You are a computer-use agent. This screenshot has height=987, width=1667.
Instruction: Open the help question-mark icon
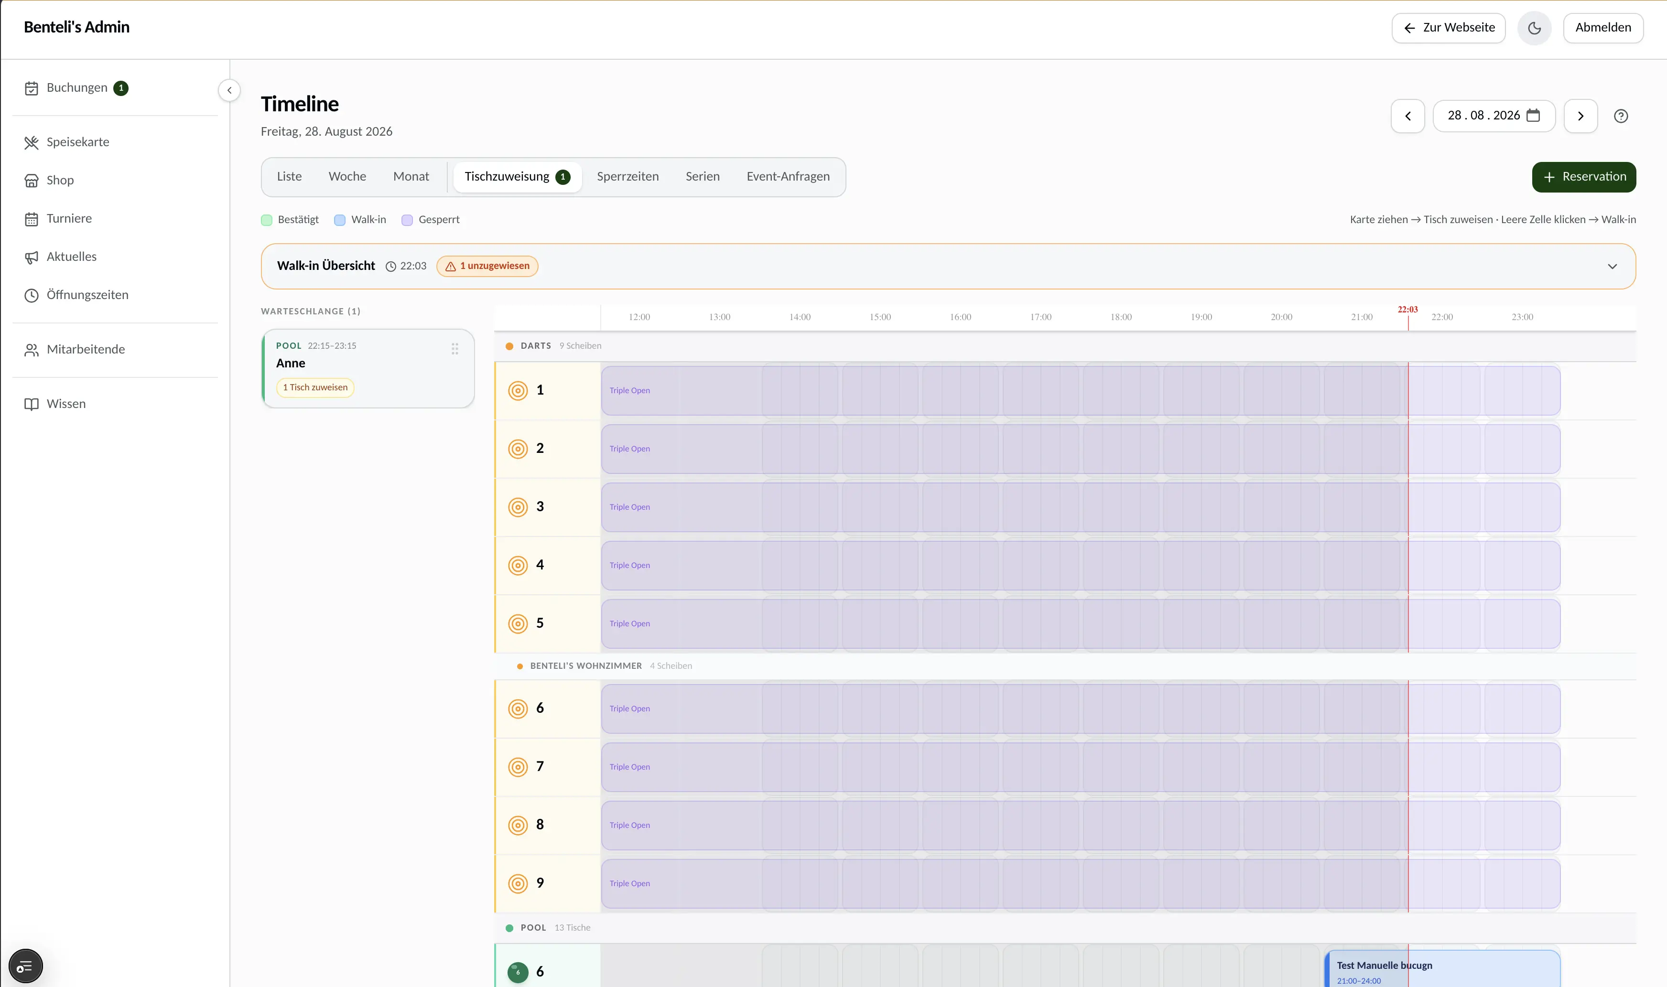1621,117
